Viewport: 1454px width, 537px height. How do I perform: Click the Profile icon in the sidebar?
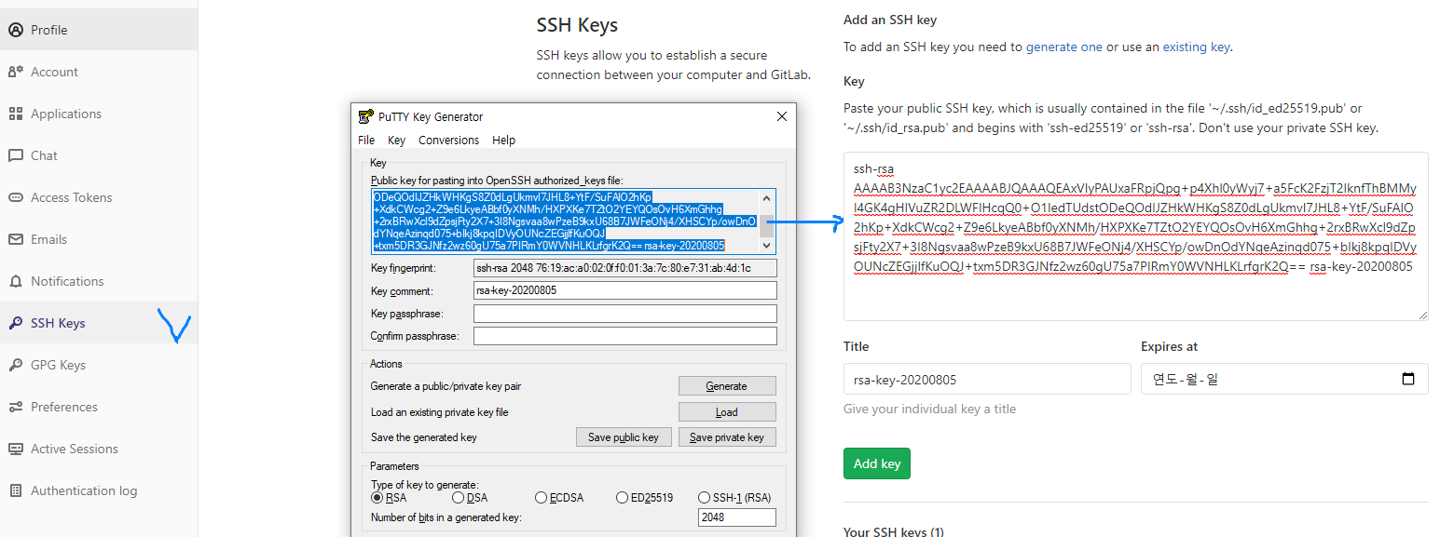coord(16,30)
